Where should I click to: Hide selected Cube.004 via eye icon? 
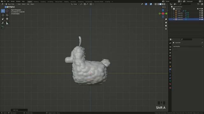click(200, 19)
